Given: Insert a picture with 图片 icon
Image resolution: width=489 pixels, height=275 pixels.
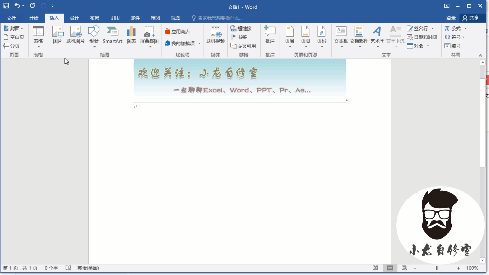Looking at the screenshot, I should click(x=58, y=35).
